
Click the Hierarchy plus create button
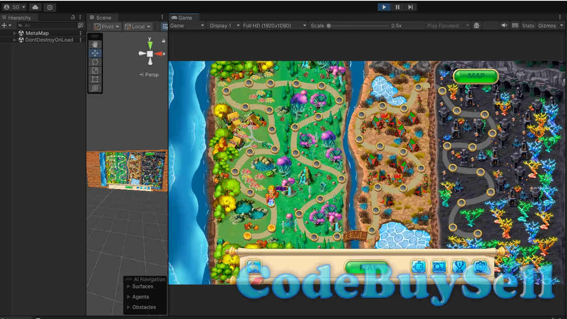pos(4,25)
